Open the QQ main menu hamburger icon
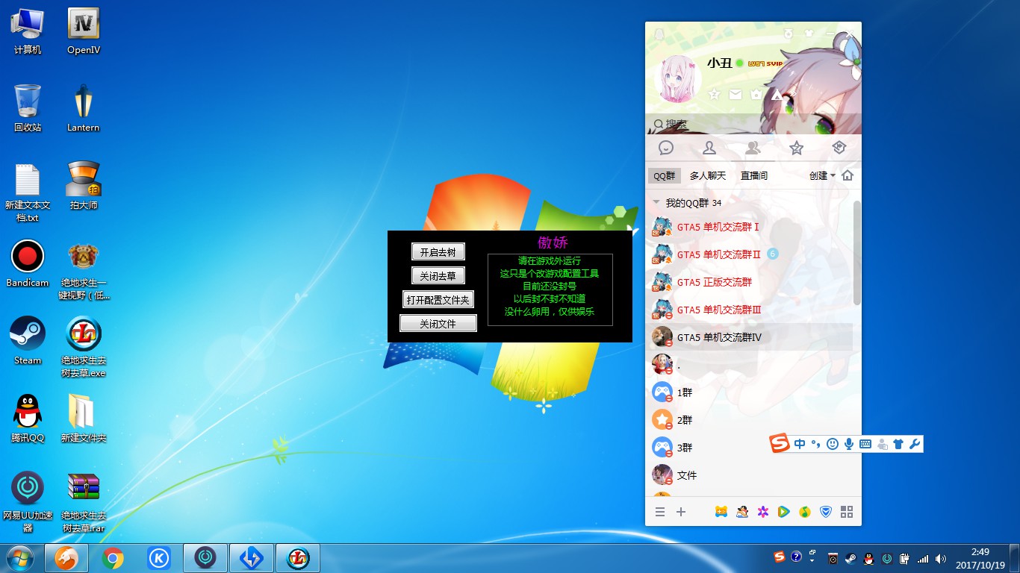Screen dimensions: 1020x573 click(x=660, y=512)
